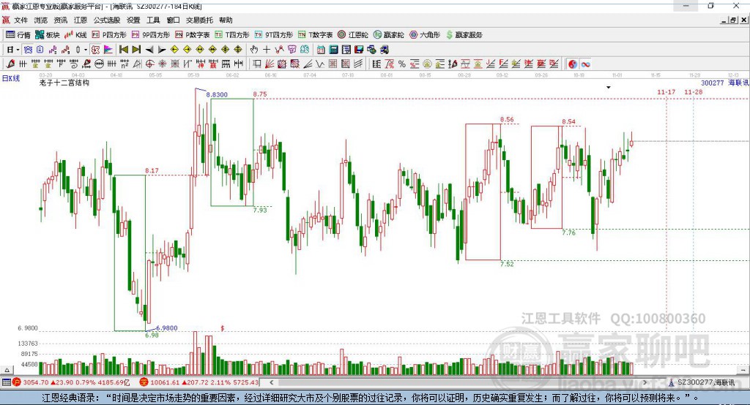Open the 设置 menu
Image resolution: width=750 pixels, height=405 pixels.
[133, 20]
